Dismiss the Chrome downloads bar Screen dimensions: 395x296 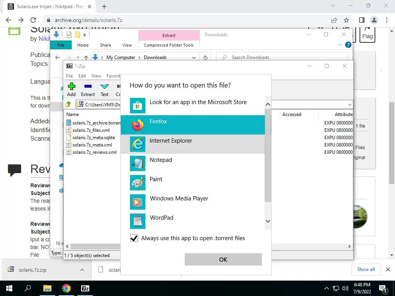coord(388,269)
